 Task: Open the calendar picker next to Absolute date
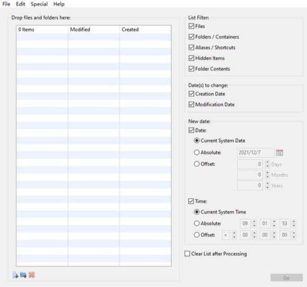pyautogui.click(x=279, y=152)
